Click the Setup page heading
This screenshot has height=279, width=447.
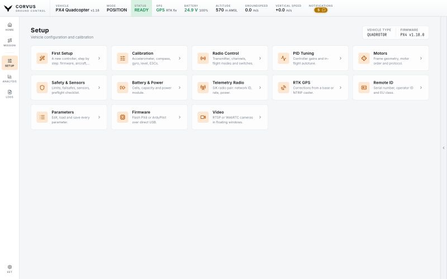click(x=40, y=30)
